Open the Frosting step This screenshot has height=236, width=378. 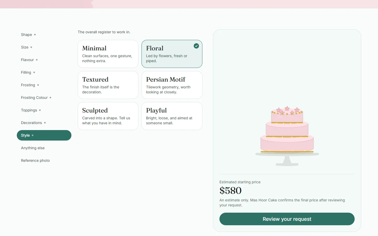click(x=44, y=85)
